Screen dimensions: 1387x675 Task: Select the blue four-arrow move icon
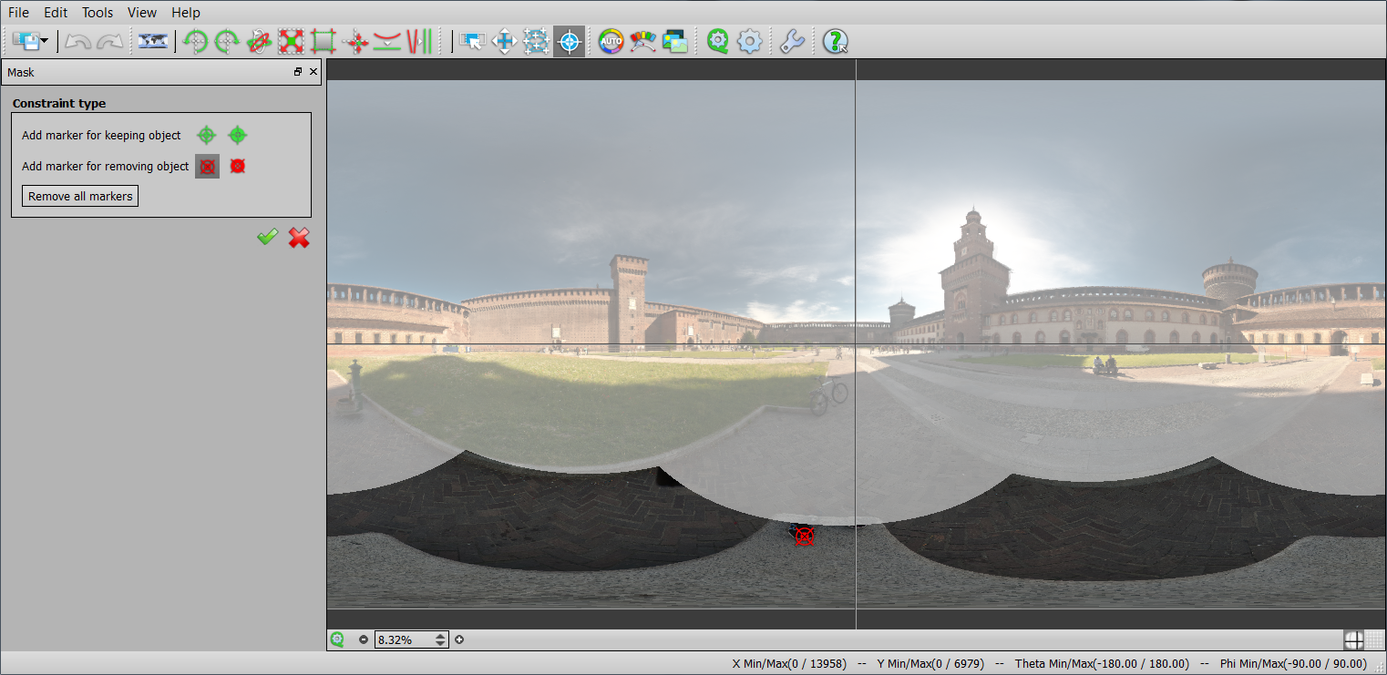(504, 41)
